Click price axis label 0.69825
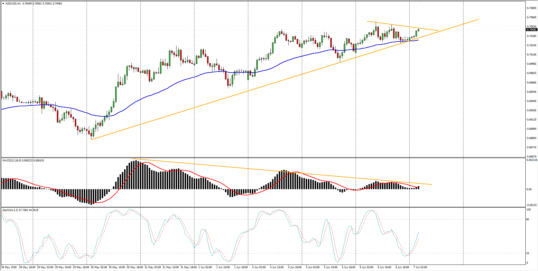 pos(532,73)
